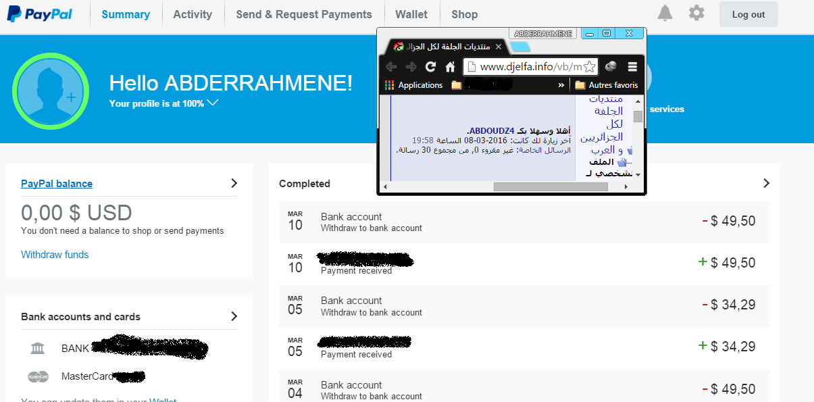Open the Chrome hamburger menu
Image resolution: width=814 pixels, height=402 pixels.
[632, 67]
